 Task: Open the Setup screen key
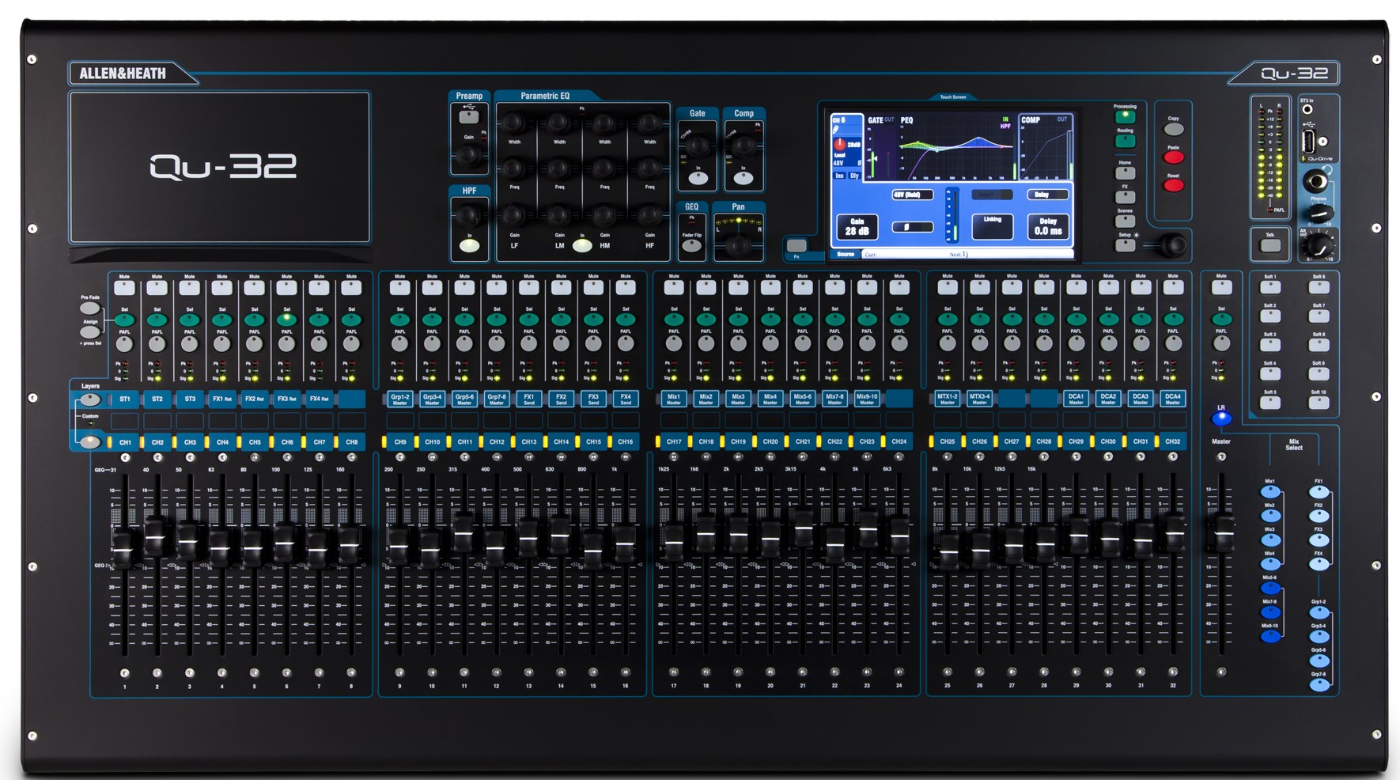pyautogui.click(x=1125, y=245)
